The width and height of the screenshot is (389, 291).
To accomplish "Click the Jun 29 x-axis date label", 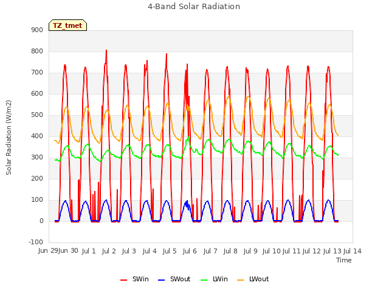I will 48,251.
